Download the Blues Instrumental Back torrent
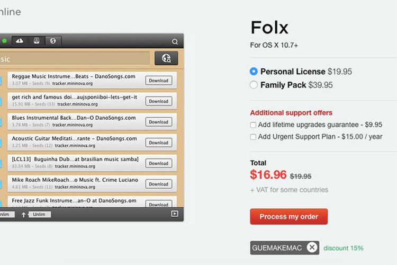Screen dimensions: 397x265 tap(158, 122)
